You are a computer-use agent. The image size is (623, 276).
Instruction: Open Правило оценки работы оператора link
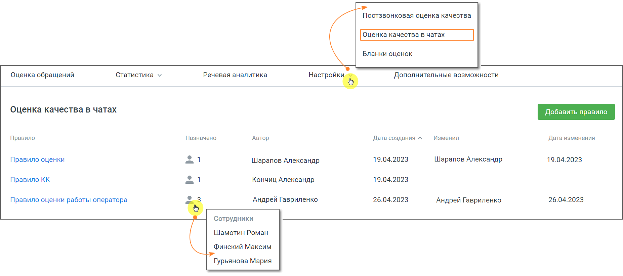click(x=69, y=200)
